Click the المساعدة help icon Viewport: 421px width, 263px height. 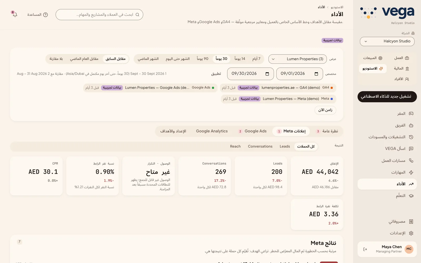(x=46, y=15)
